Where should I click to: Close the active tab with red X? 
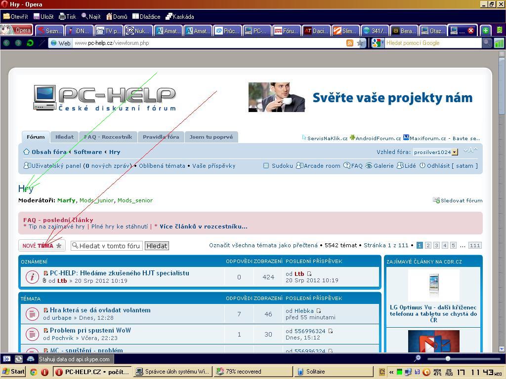coord(471,31)
